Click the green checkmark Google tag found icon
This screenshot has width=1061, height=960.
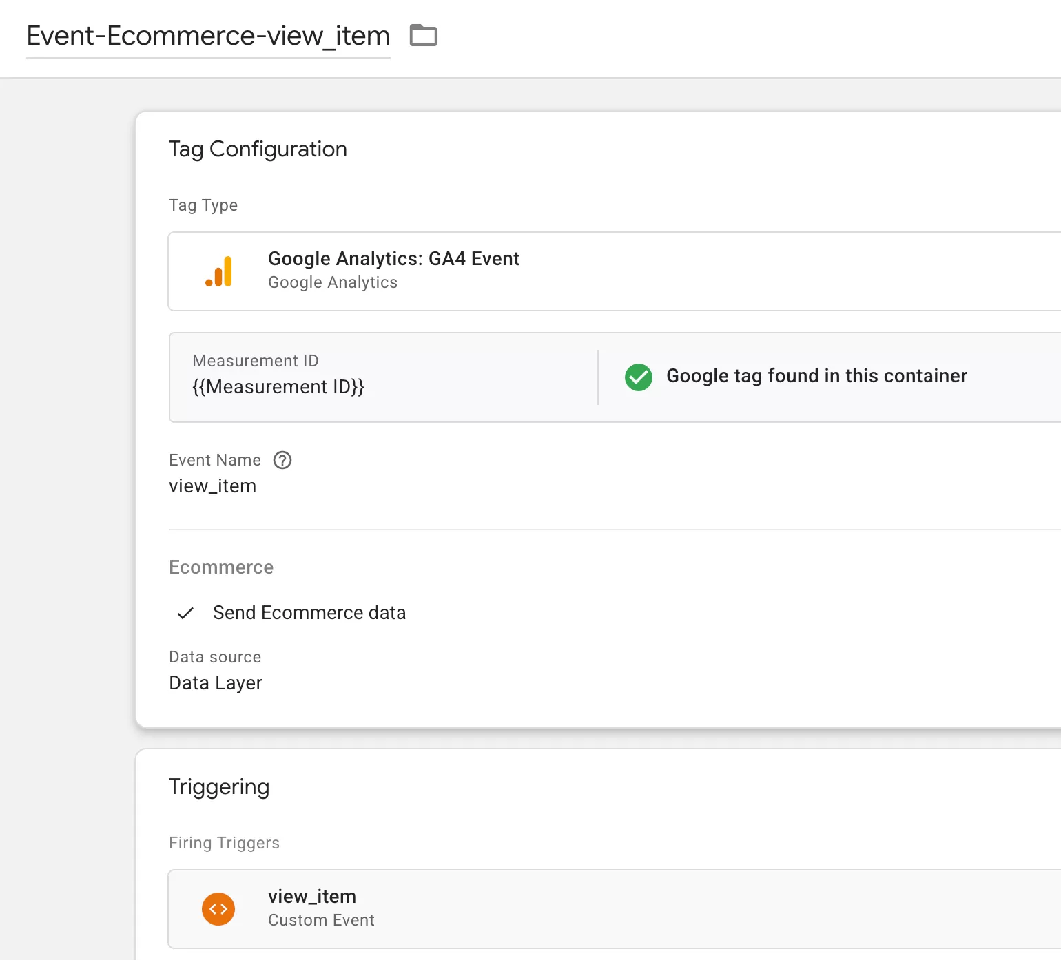(639, 377)
